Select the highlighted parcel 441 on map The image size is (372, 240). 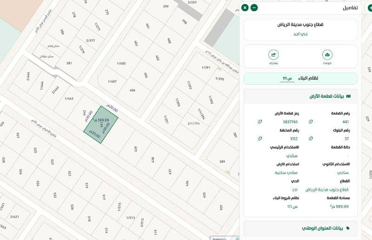pyautogui.click(x=101, y=125)
